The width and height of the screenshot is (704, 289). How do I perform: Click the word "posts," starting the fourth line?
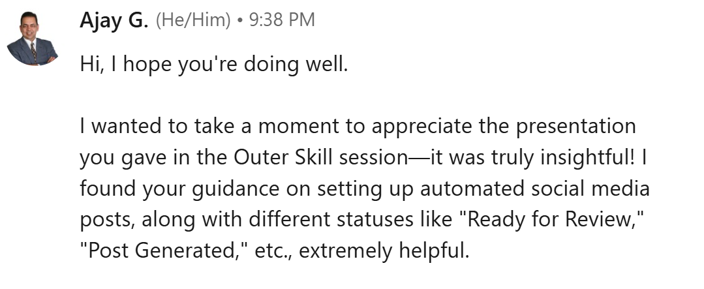click(x=106, y=221)
